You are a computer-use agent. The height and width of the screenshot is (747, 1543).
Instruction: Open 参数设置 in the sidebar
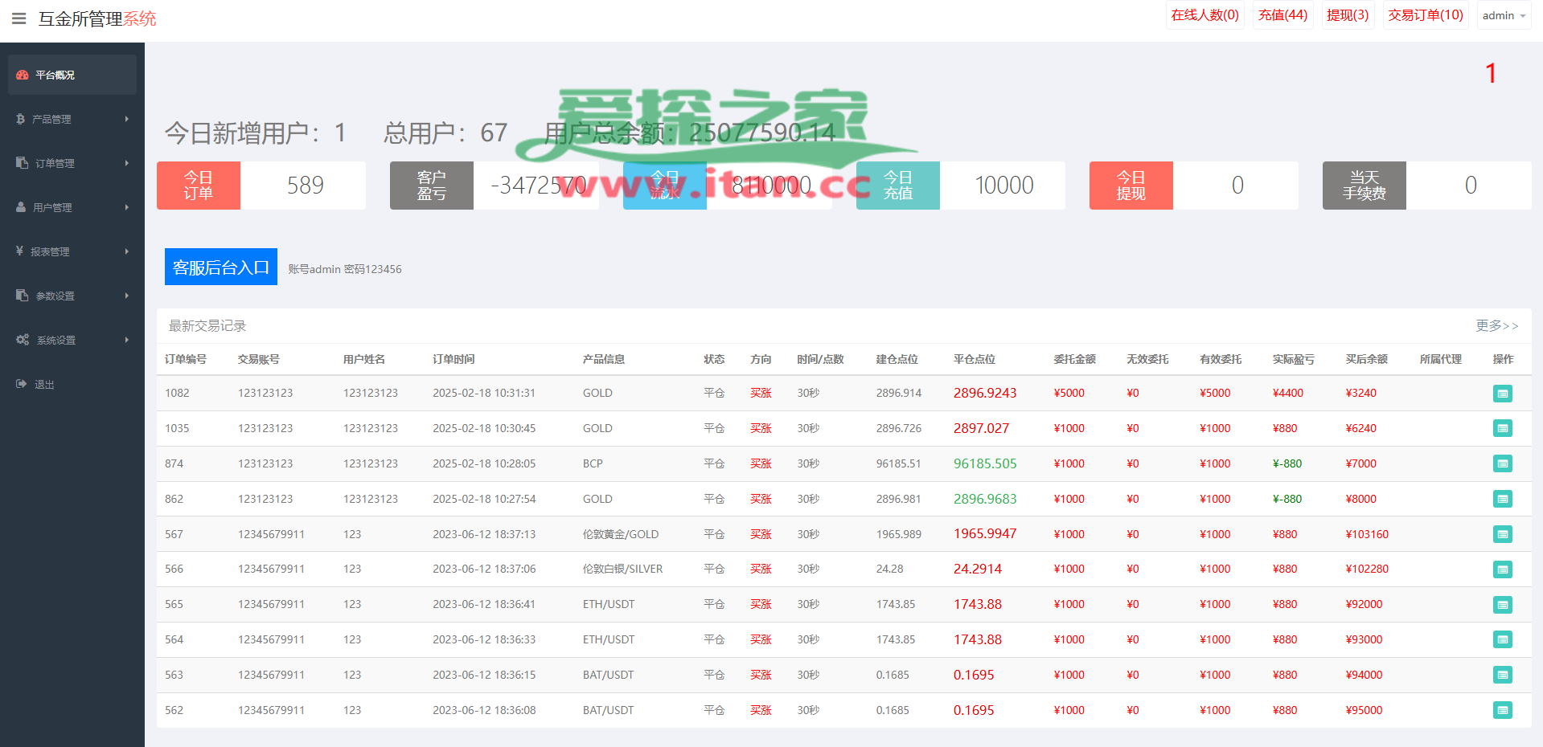pos(72,296)
